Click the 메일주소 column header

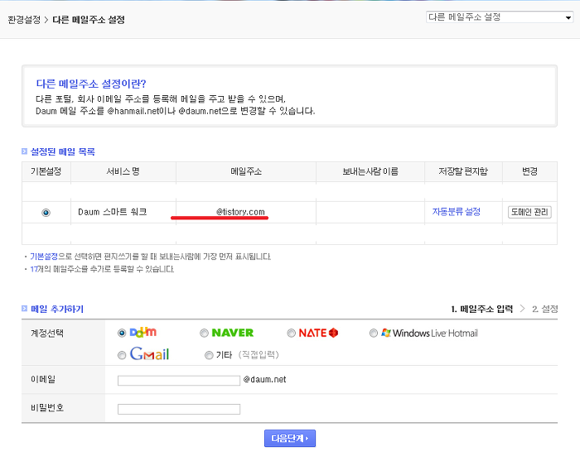click(246, 171)
